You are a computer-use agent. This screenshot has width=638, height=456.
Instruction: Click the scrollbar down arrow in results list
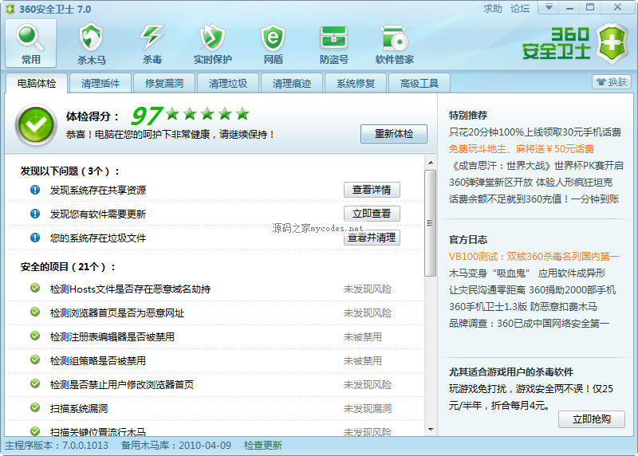(431, 430)
